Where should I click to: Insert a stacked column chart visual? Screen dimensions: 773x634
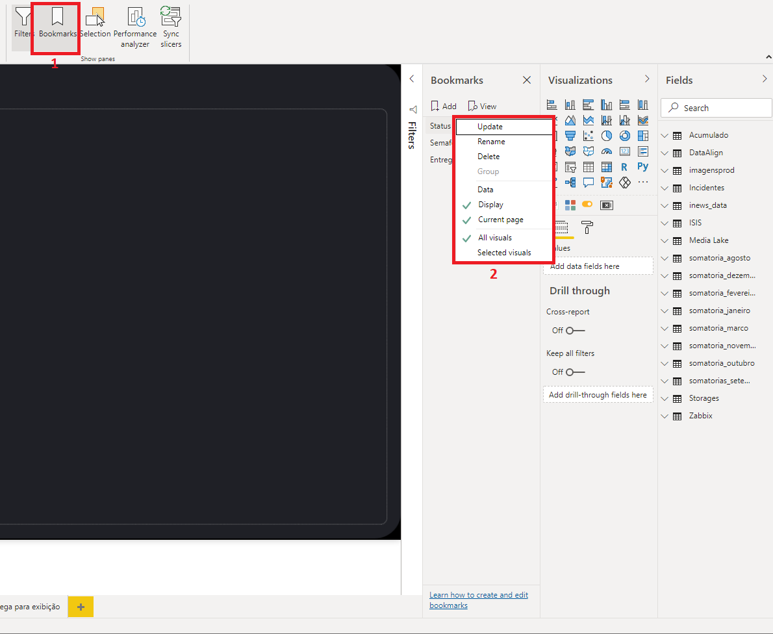coord(570,105)
